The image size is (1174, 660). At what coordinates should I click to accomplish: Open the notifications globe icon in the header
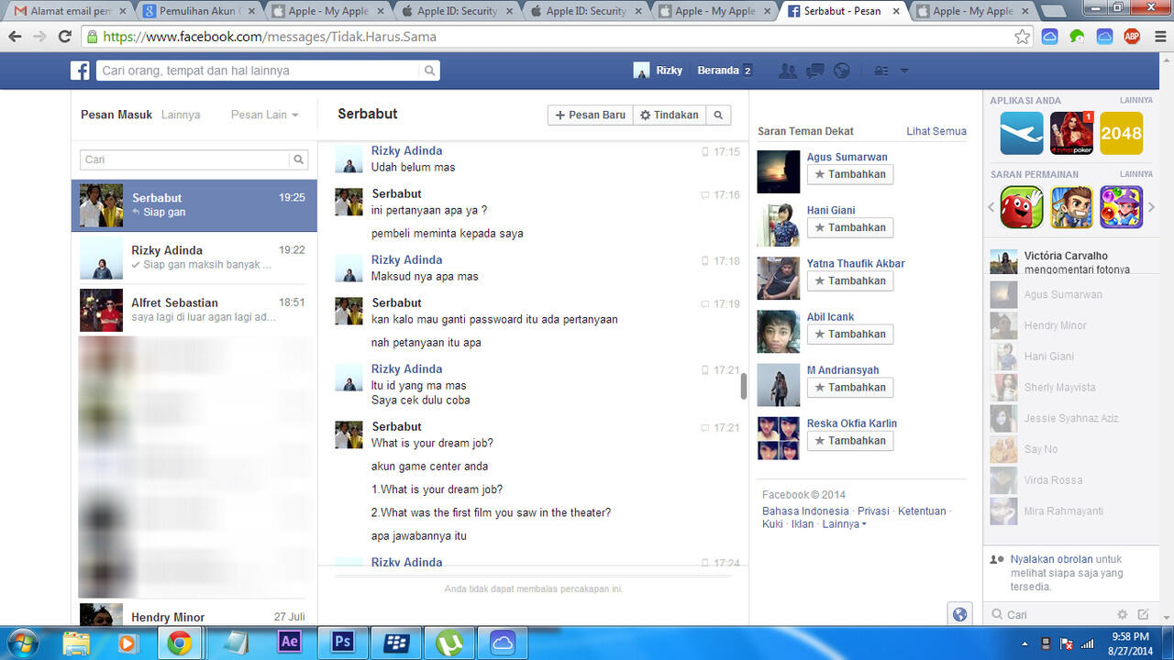point(842,71)
